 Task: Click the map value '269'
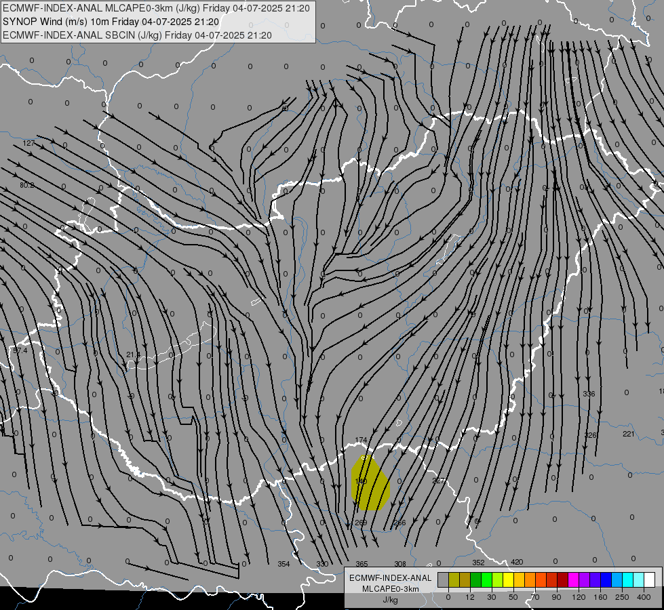tap(361, 523)
